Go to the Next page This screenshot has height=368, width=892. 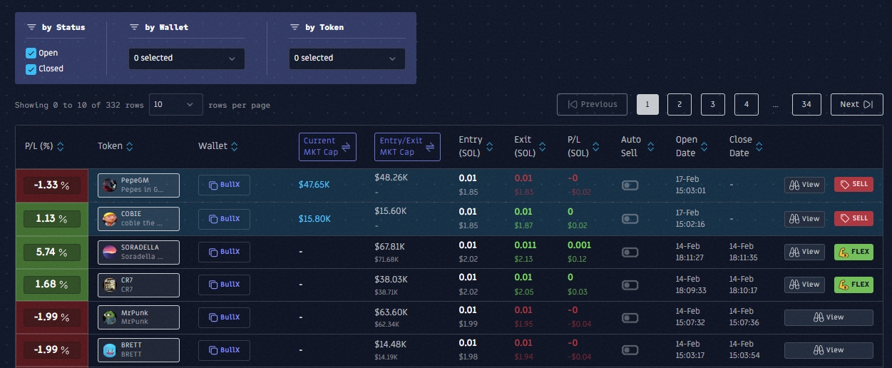(856, 104)
